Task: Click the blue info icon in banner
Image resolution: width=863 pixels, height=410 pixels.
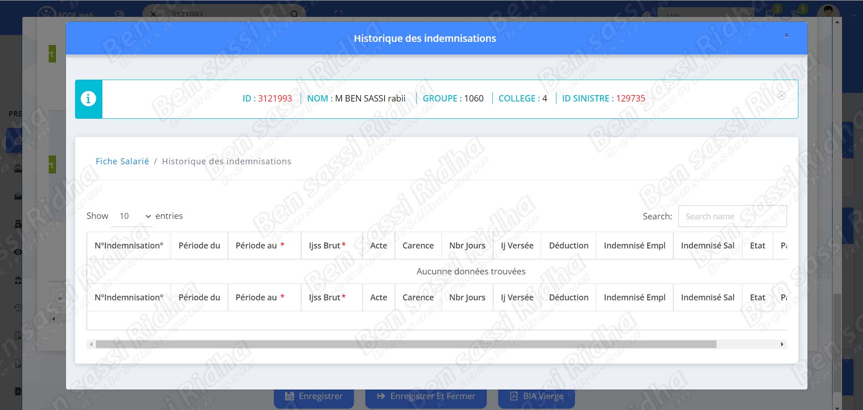Action: [88, 99]
